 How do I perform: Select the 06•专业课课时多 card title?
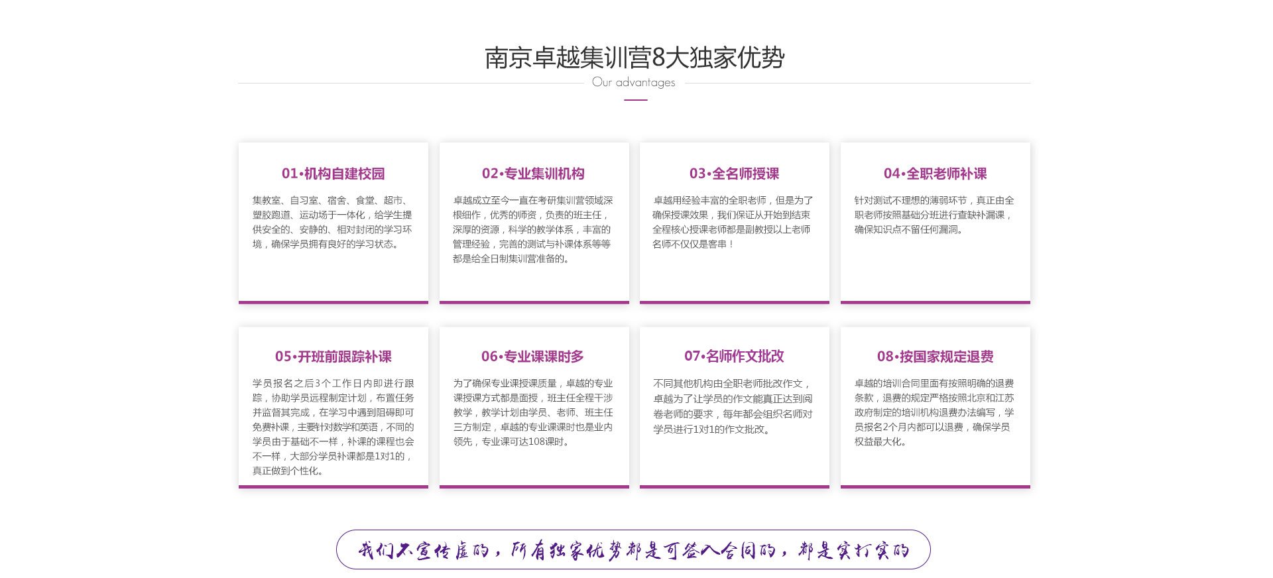tap(532, 357)
